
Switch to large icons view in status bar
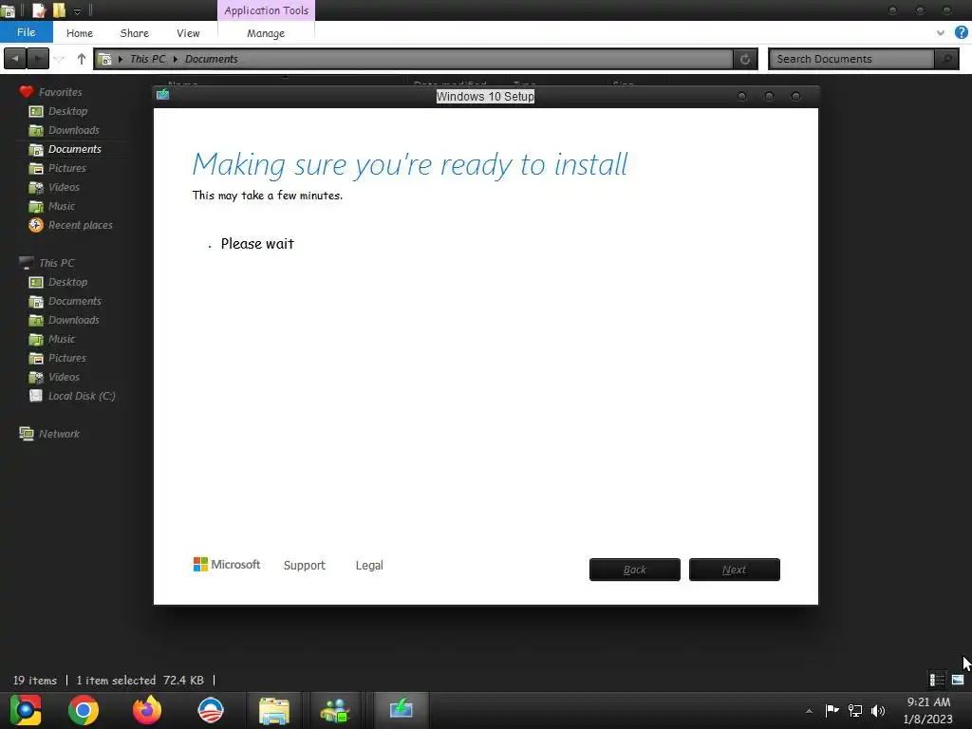coord(958,680)
